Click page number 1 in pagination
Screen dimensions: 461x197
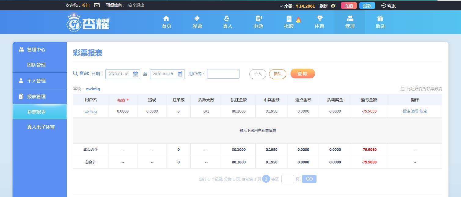(266, 179)
